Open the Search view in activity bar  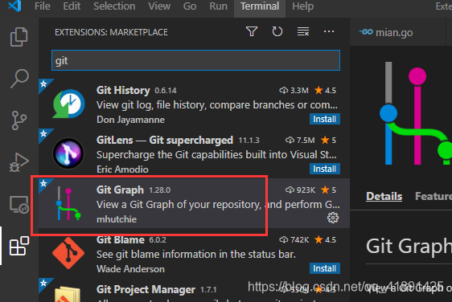tap(19, 78)
